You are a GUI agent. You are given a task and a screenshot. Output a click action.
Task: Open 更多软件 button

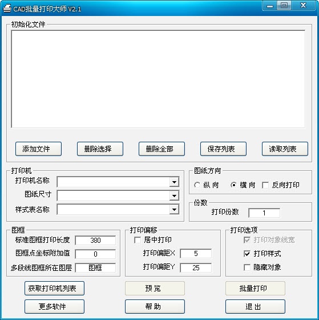pyautogui.click(x=54, y=306)
